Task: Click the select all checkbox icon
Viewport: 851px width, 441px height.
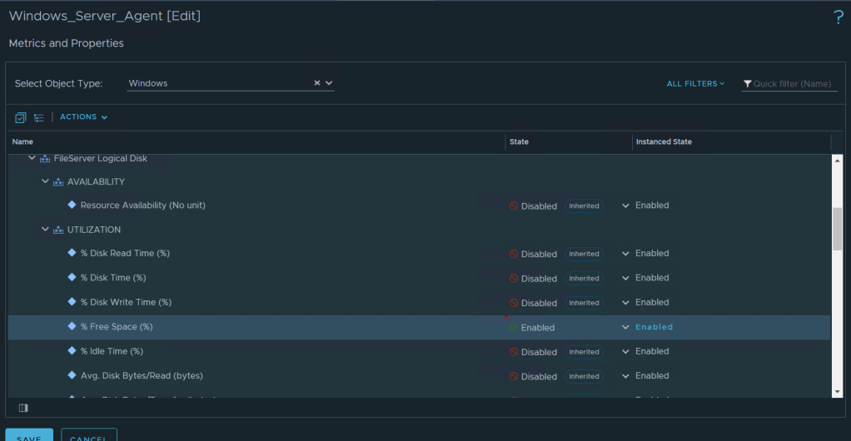Action: (x=21, y=117)
